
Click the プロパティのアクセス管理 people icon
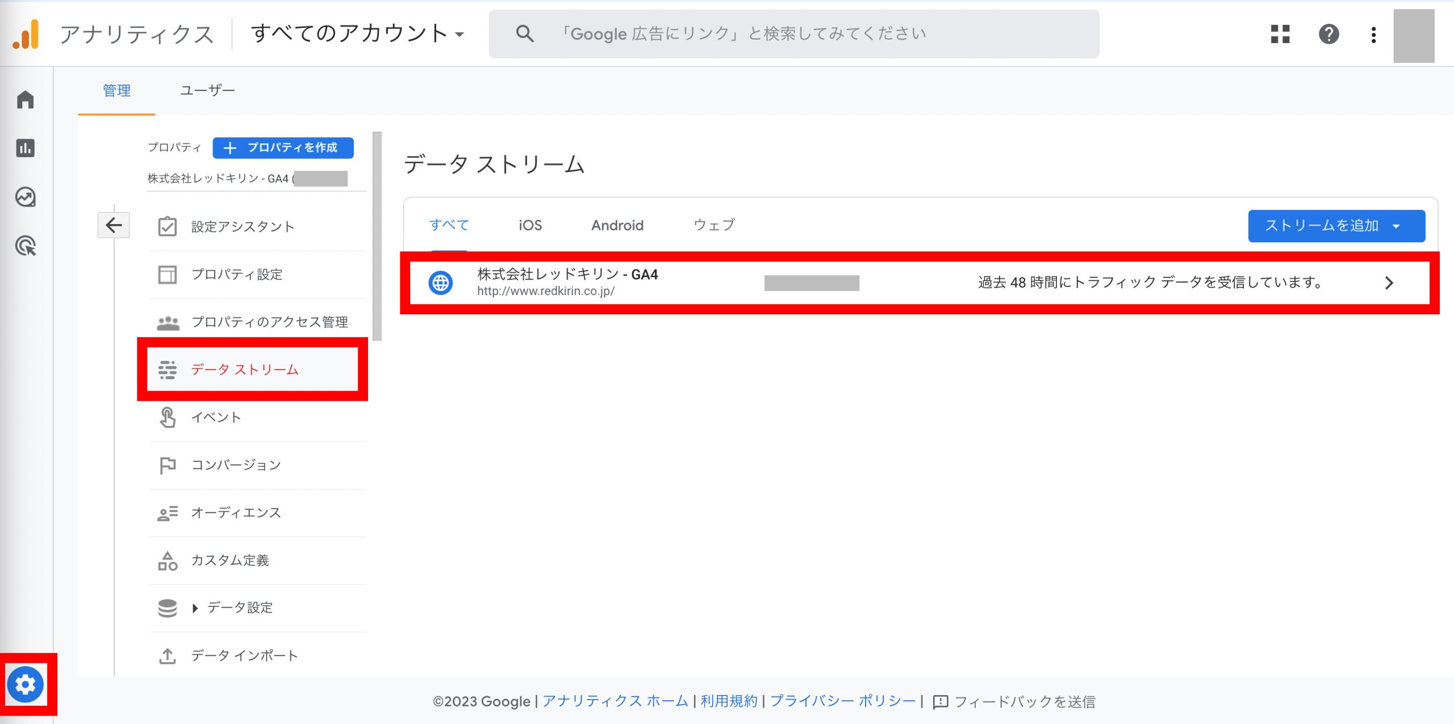click(x=168, y=322)
